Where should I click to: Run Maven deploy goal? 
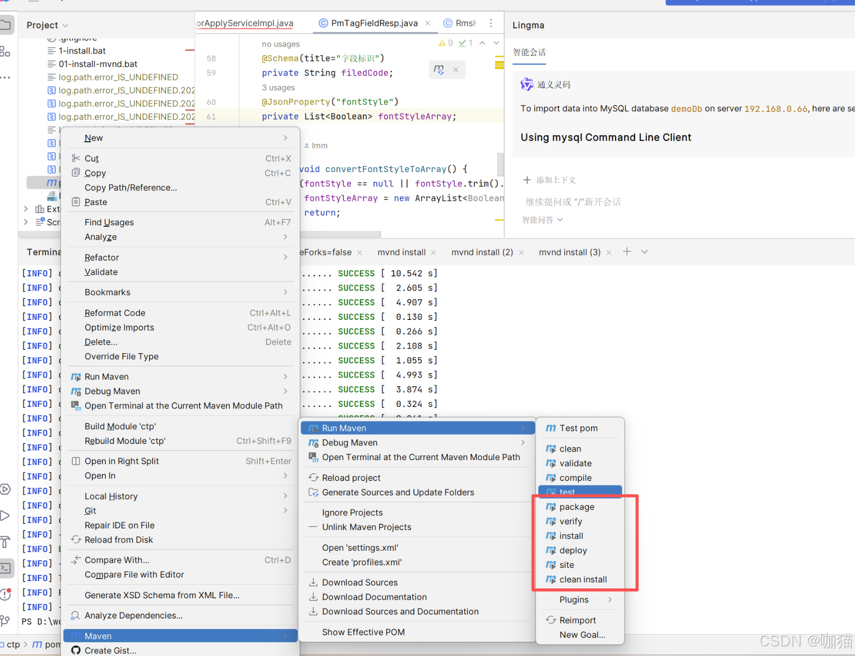(x=580, y=550)
